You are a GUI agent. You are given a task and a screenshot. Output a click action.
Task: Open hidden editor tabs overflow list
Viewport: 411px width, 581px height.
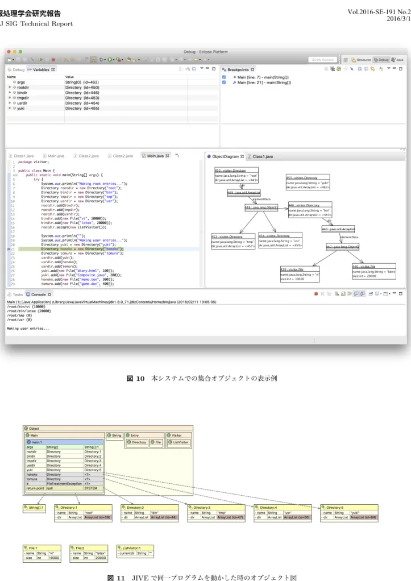click(177, 156)
